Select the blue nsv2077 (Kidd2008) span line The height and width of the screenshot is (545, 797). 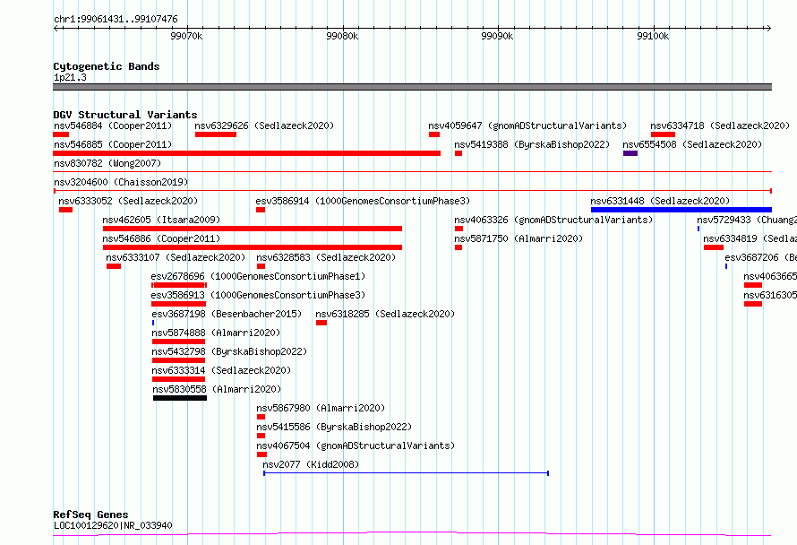[407, 473]
